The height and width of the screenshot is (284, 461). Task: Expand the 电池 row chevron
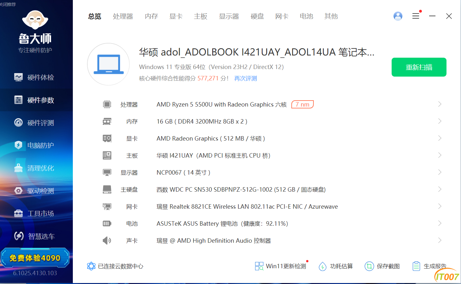[x=440, y=223]
